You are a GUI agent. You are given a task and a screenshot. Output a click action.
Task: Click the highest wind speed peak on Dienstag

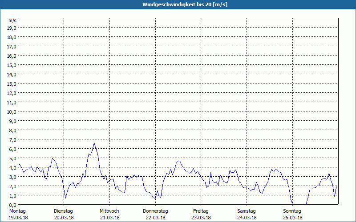tap(94, 143)
